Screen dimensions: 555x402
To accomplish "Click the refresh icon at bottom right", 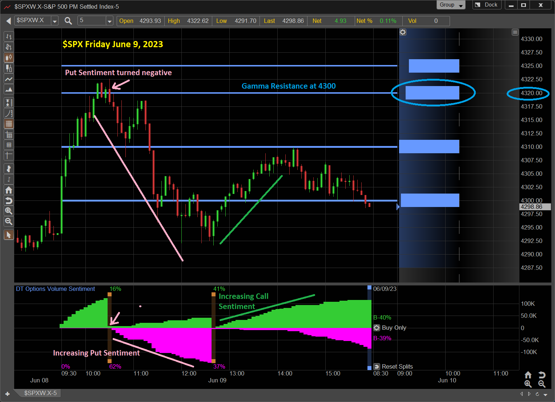I will [x=537, y=394].
